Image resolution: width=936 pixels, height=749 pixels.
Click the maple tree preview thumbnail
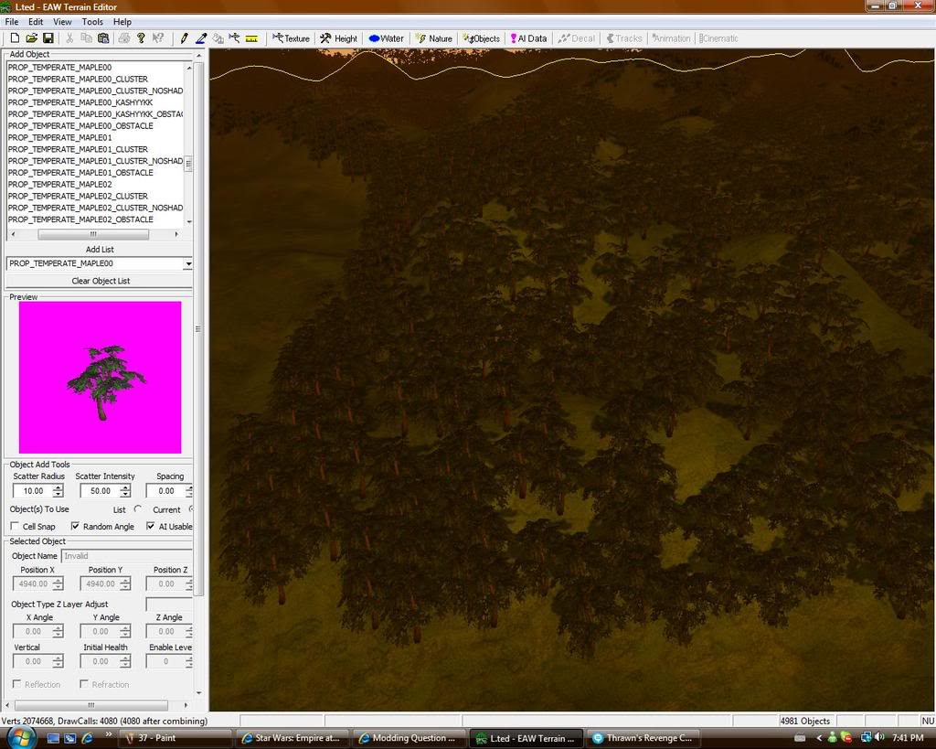(100, 377)
